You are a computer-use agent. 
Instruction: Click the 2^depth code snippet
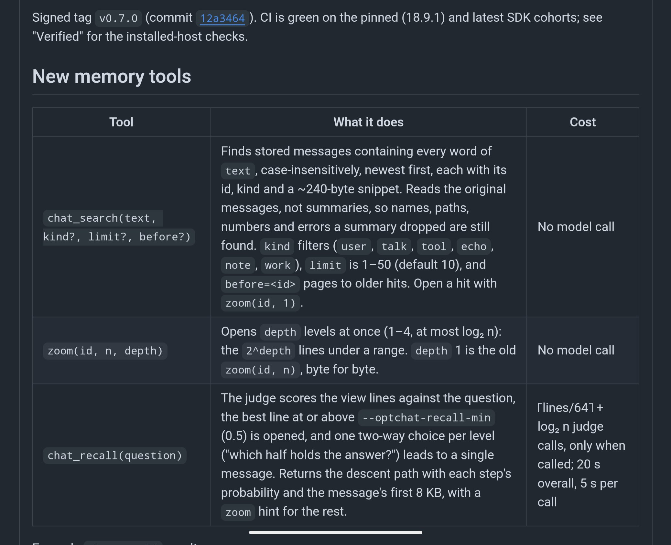(x=268, y=351)
